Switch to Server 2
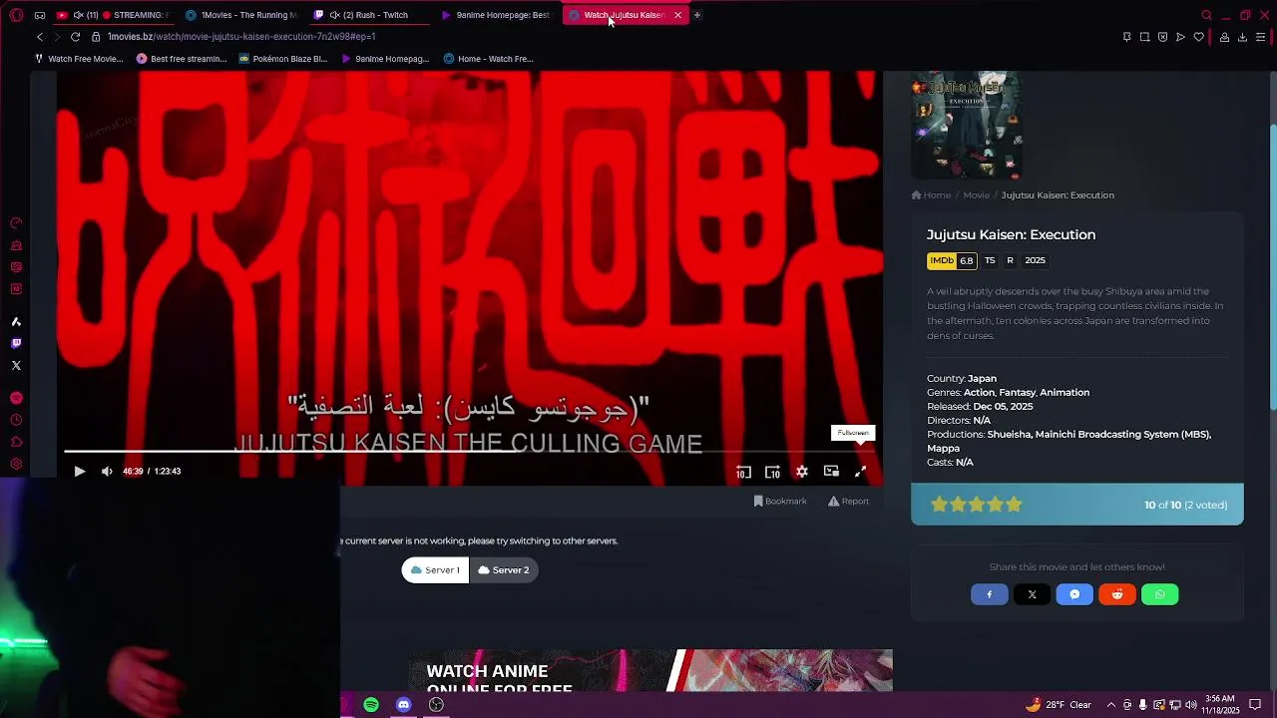 pyautogui.click(x=504, y=570)
